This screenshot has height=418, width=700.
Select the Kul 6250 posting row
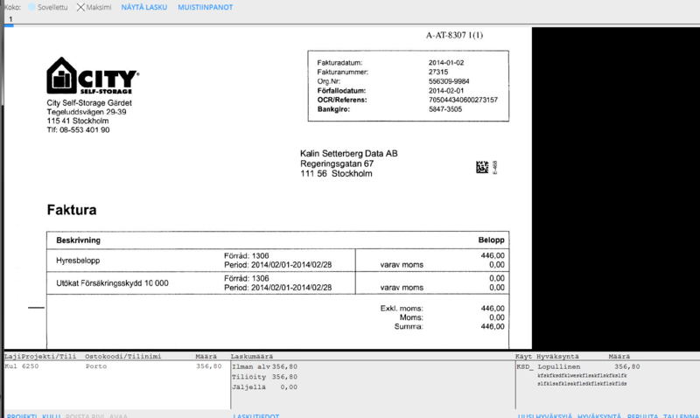click(x=114, y=366)
